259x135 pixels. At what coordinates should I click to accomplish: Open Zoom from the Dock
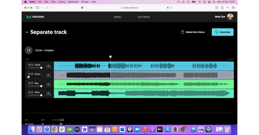(137, 129)
